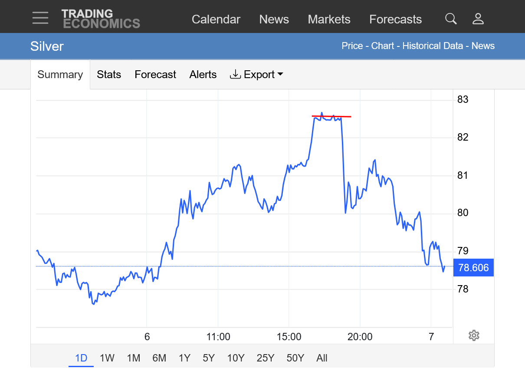Open the Alerts tab

[203, 75]
